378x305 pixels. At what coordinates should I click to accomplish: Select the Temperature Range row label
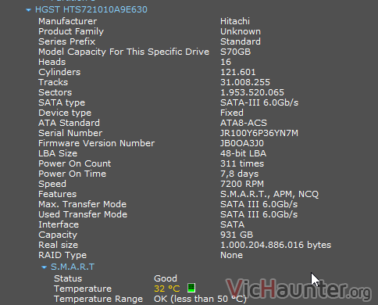[x=98, y=299]
